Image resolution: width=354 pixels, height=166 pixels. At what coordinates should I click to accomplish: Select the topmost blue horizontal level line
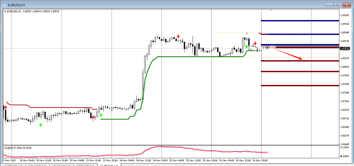click(x=300, y=21)
